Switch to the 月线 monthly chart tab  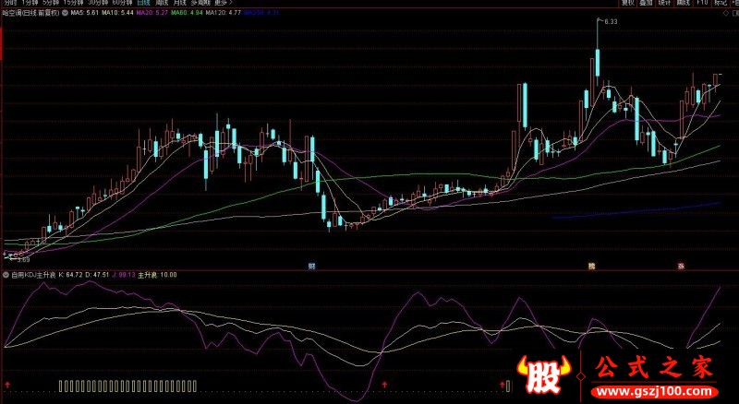179,3
